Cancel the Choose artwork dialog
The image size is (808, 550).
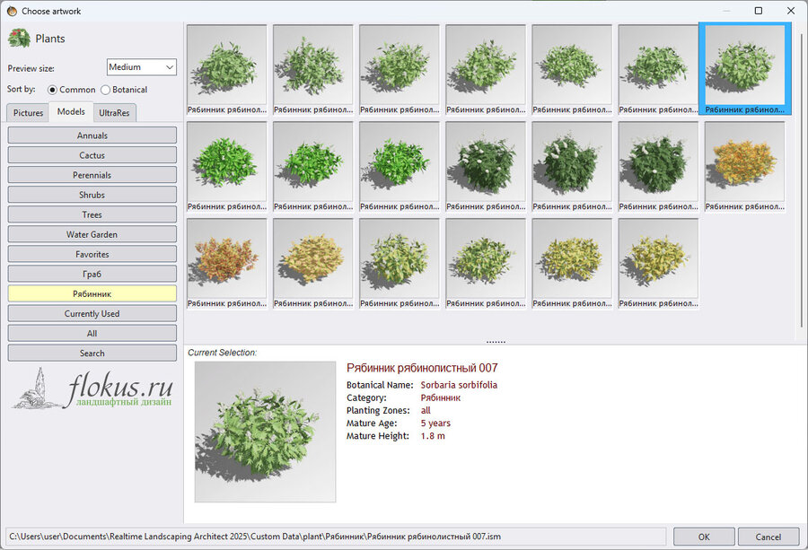point(768,537)
